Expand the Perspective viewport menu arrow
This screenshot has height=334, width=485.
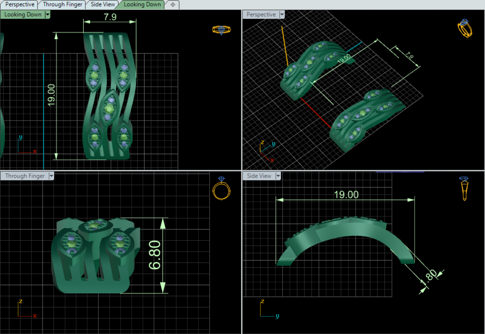[282, 15]
